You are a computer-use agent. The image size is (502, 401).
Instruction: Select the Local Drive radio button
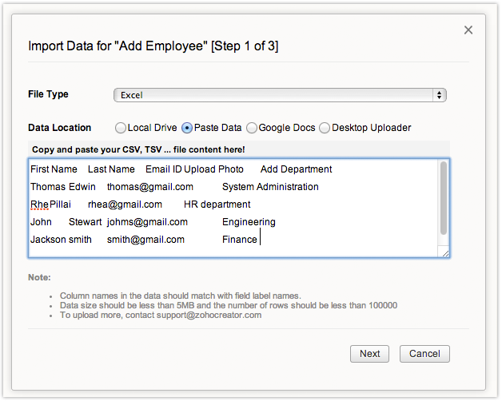[121, 127]
